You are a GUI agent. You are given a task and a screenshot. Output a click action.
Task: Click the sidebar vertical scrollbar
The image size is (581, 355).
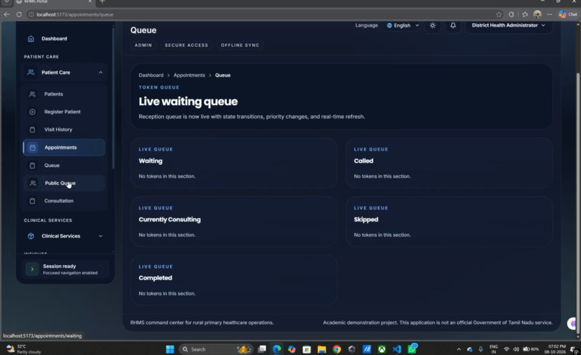coord(113,98)
